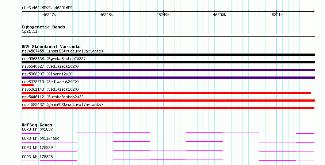This screenshot has width=325, height=165.
Task: Click label nsv4567455 (gnomADStructuralVariants)
Action: click(62, 51)
